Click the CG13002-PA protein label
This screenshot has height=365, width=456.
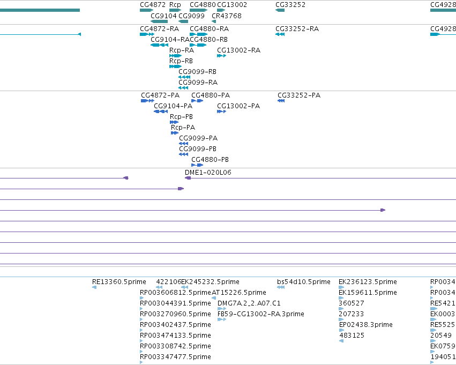point(238,106)
